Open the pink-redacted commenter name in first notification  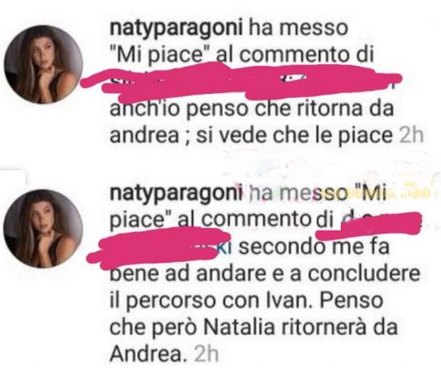(241, 83)
